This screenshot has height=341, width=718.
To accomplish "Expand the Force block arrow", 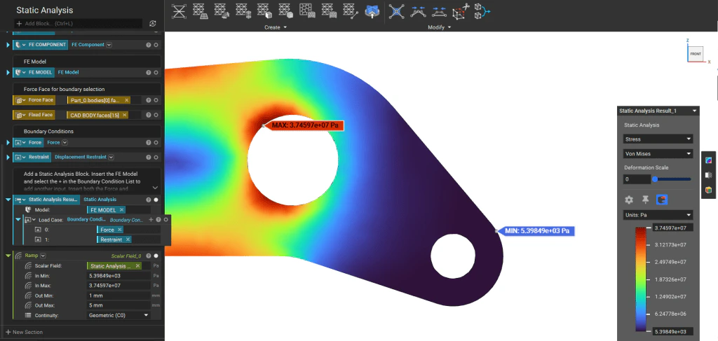I will coord(8,143).
